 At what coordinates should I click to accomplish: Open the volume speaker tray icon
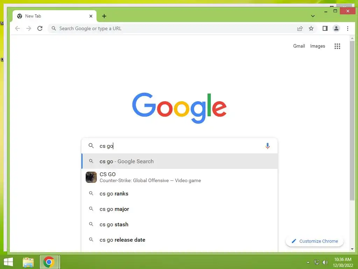coord(325,262)
